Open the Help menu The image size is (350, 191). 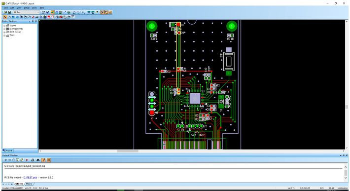[x=42, y=8]
